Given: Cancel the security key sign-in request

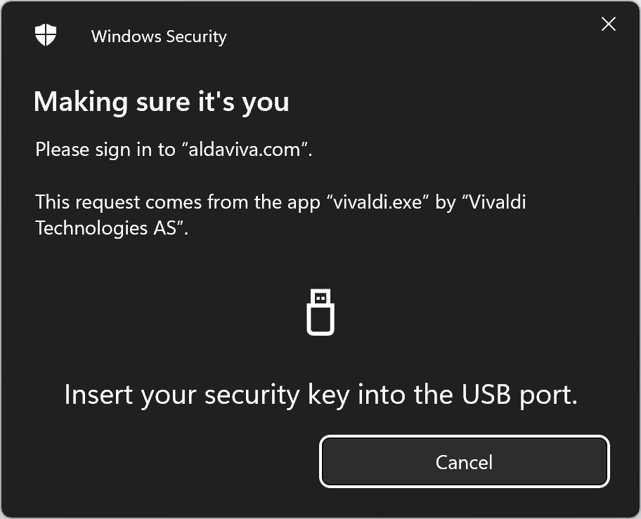Looking at the screenshot, I should point(465,462).
